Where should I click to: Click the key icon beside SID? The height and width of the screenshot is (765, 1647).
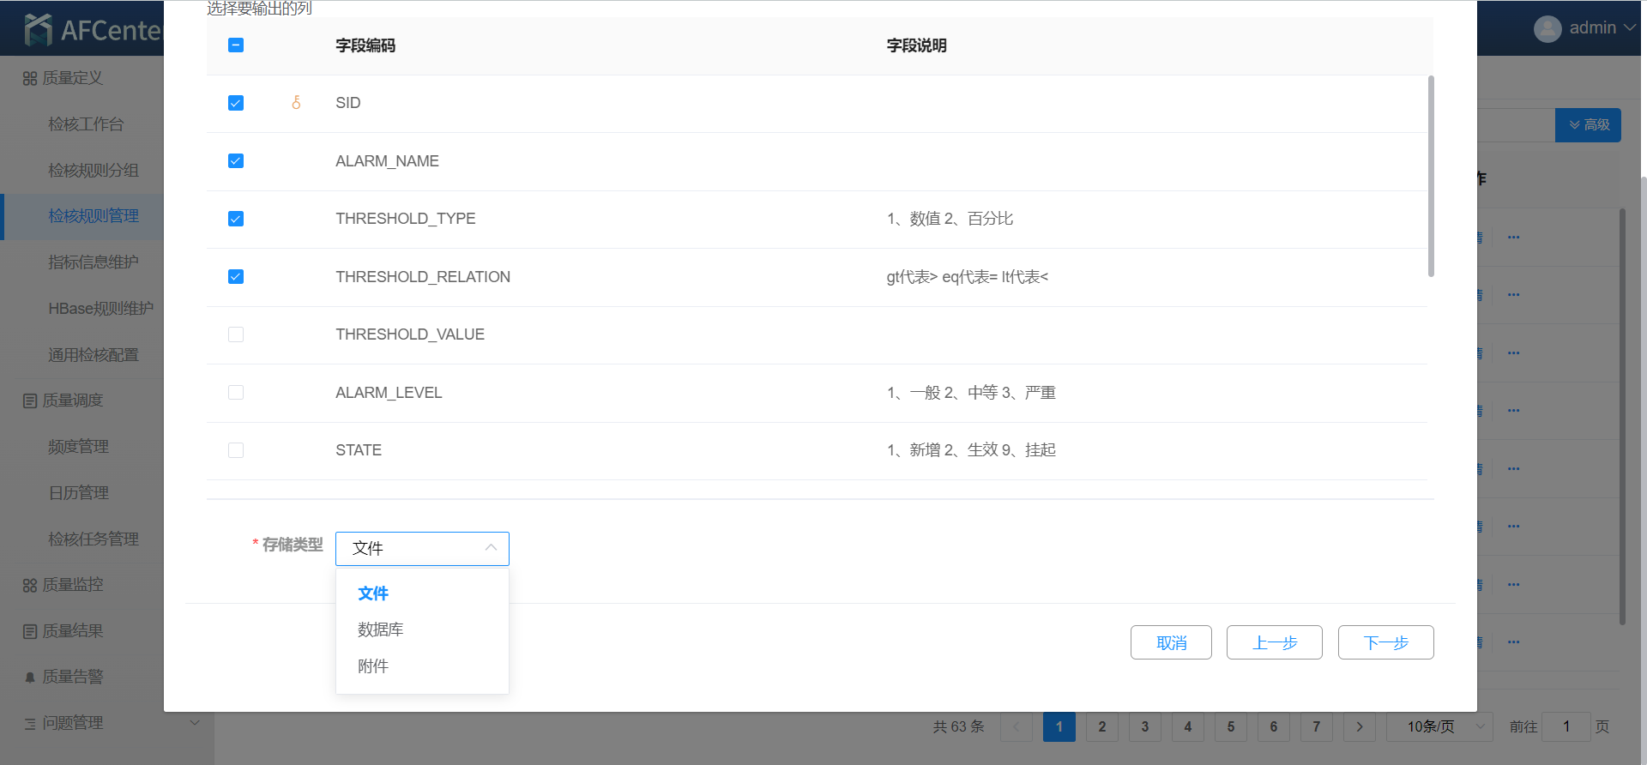point(296,103)
